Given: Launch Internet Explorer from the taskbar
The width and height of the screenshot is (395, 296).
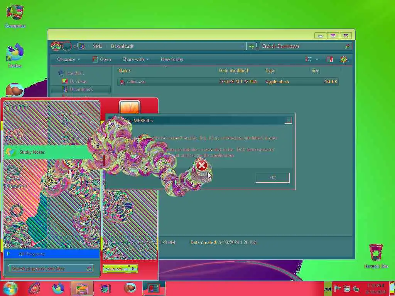Looking at the screenshot, I should (34, 288).
